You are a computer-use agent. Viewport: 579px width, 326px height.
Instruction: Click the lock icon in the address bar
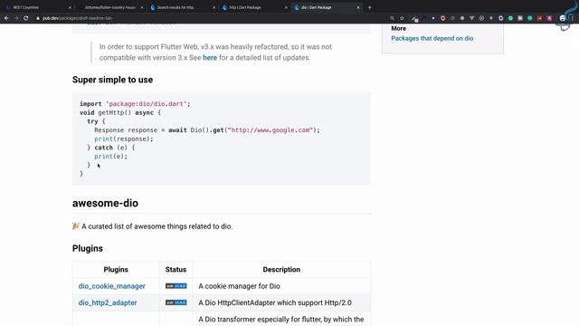38,18
